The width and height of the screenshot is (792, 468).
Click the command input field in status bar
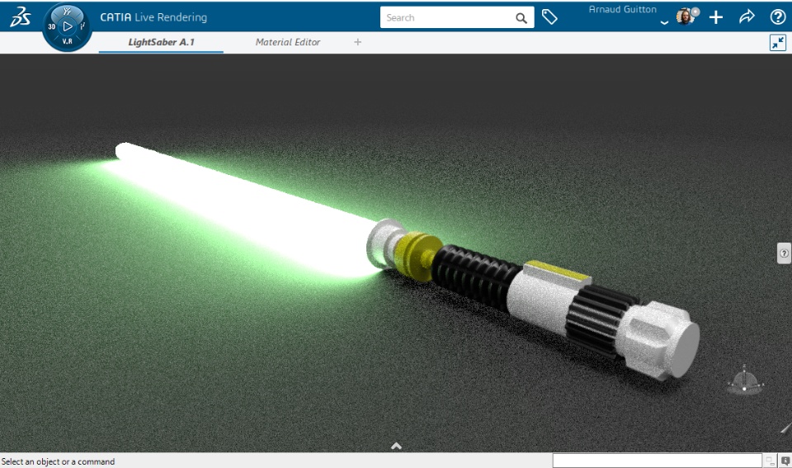658,461
